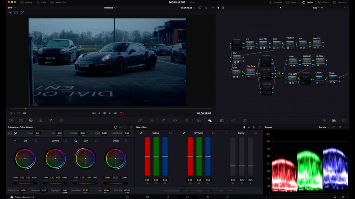Open the Qualifier eyedropper palette
The image size is (355, 199).
[x=163, y=120]
